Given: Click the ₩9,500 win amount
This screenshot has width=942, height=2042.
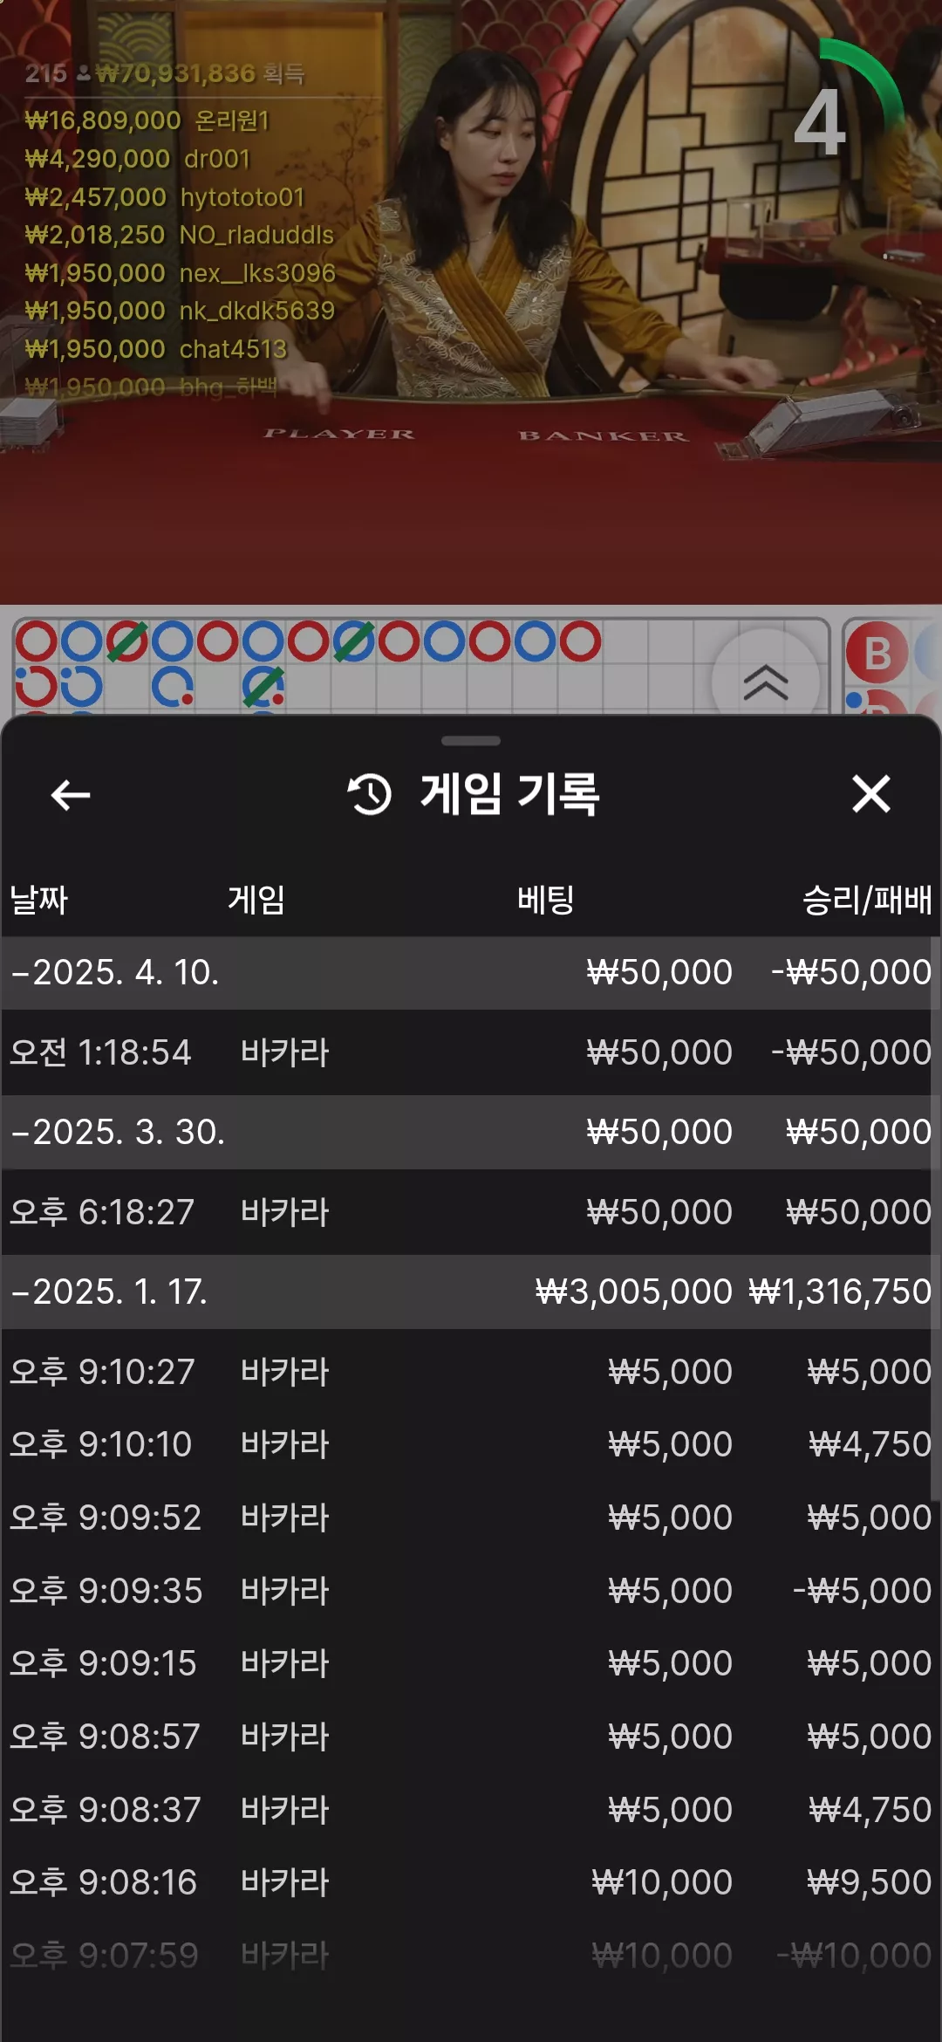Looking at the screenshot, I should (869, 1882).
